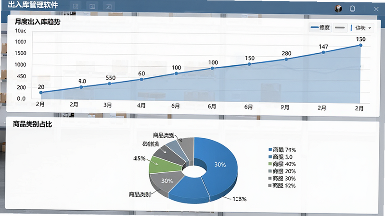Select the gray 30% pie slice
Image resolution: width=385 pixels, height=216 pixels.
[165, 181]
